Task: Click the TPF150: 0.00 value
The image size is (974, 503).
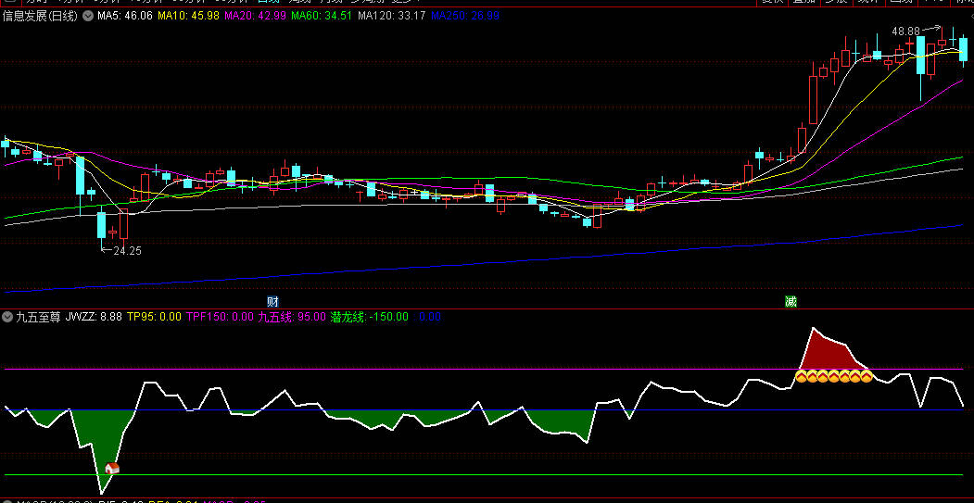Action: (220, 317)
